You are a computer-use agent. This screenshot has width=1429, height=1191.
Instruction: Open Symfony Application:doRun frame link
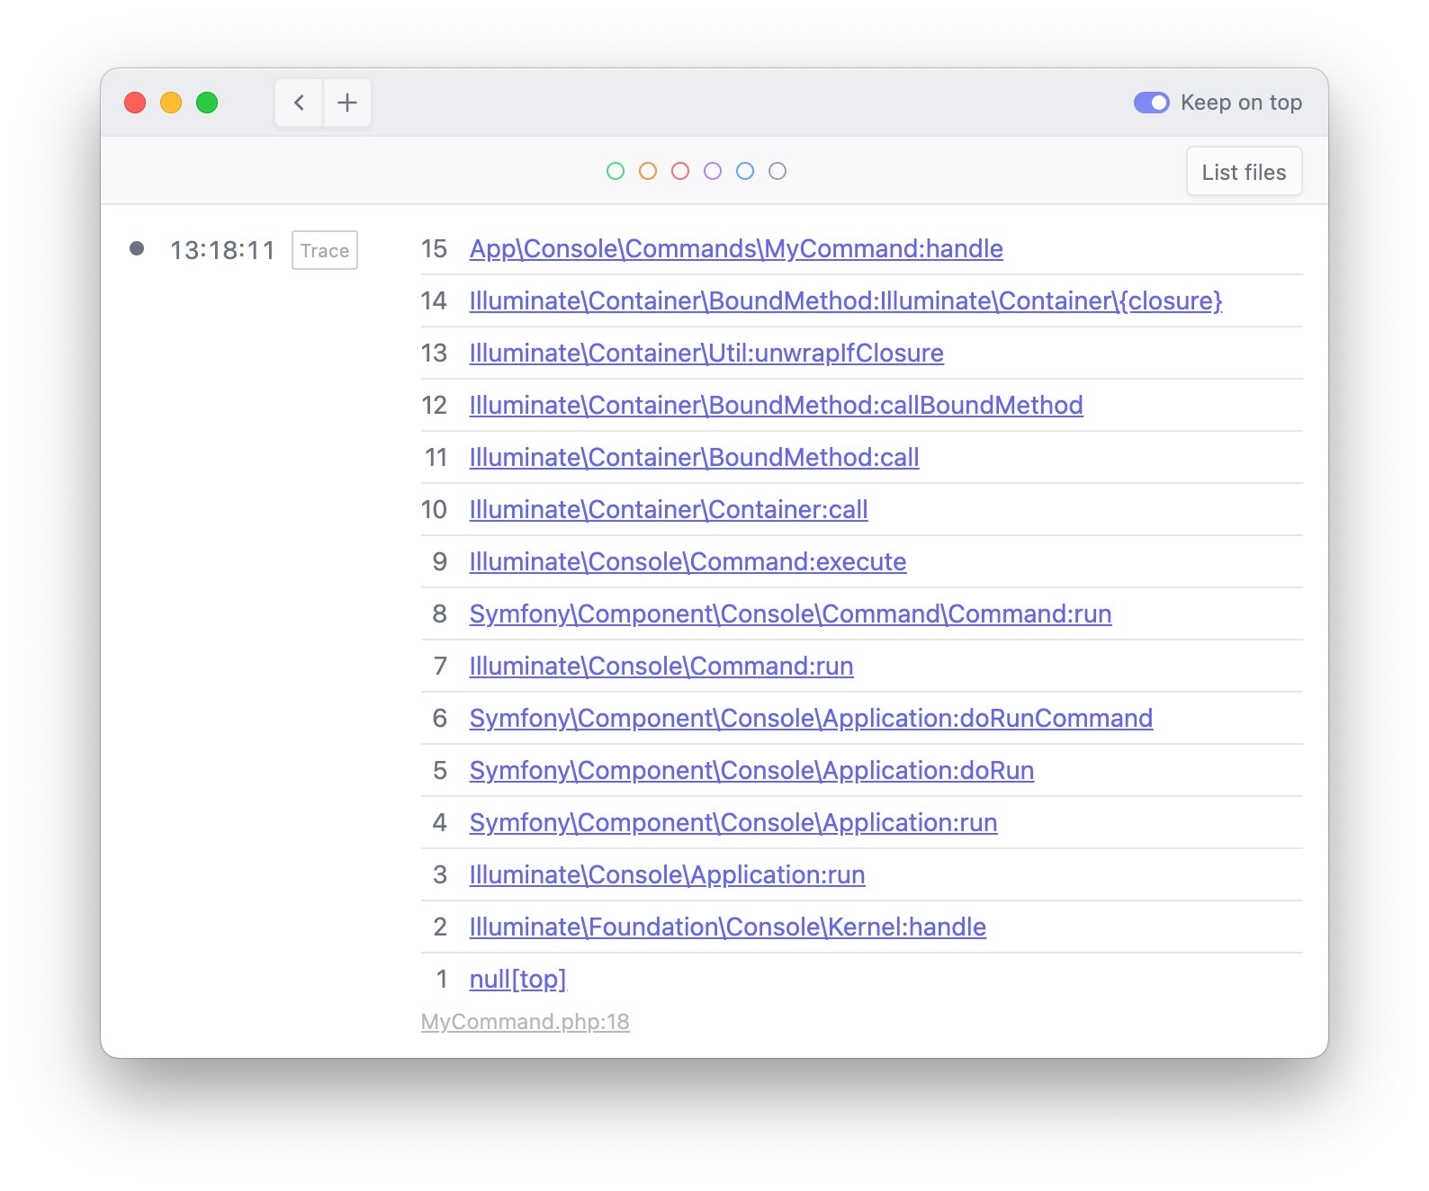click(x=752, y=770)
